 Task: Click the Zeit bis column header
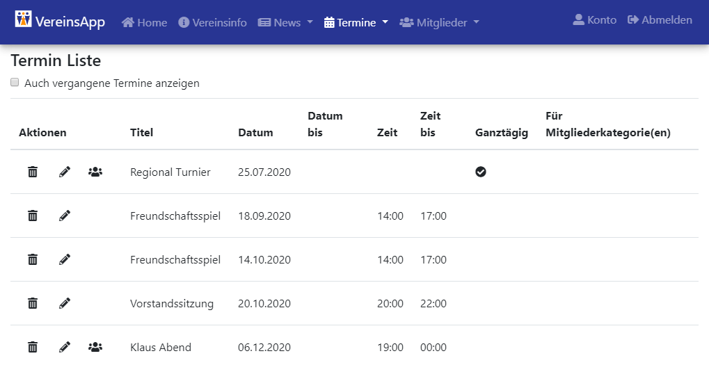[430, 124]
